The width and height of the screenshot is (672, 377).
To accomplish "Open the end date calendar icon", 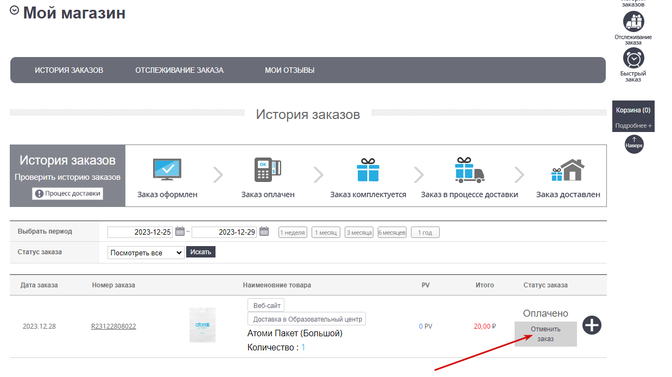I will point(264,231).
